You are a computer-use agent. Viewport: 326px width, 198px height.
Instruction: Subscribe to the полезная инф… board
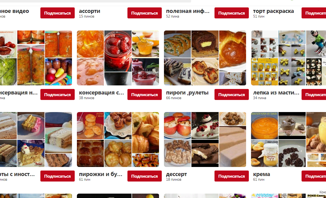point(232,13)
